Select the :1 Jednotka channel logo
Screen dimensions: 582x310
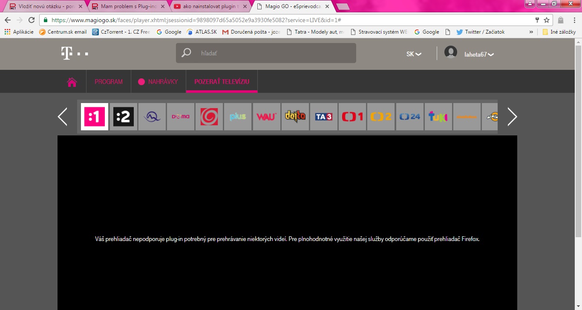94,117
